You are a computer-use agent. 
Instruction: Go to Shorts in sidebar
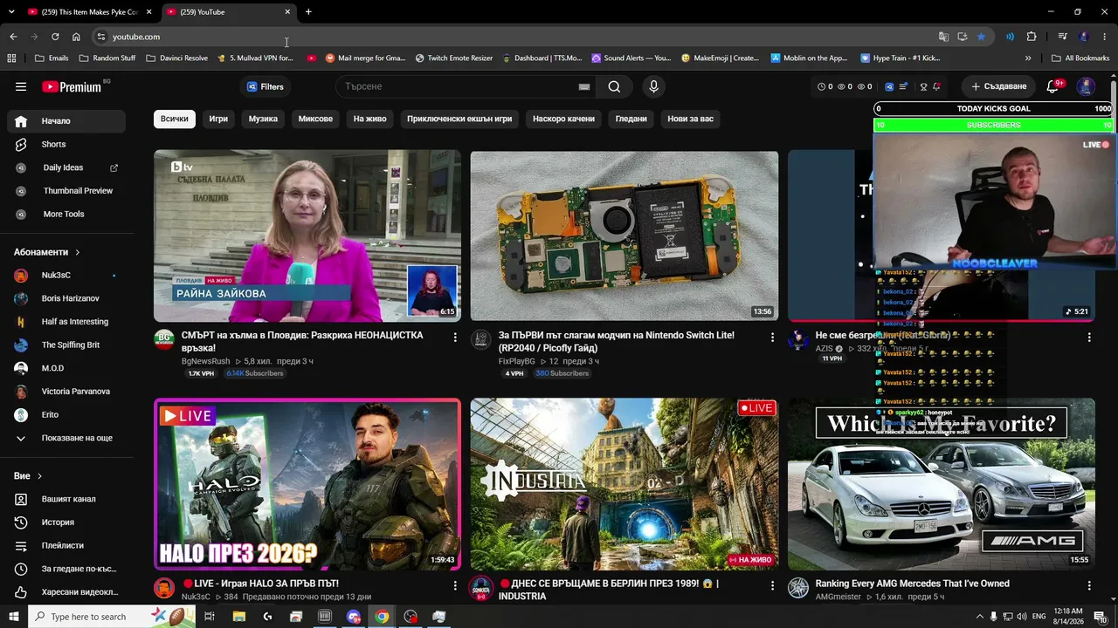tap(66, 144)
